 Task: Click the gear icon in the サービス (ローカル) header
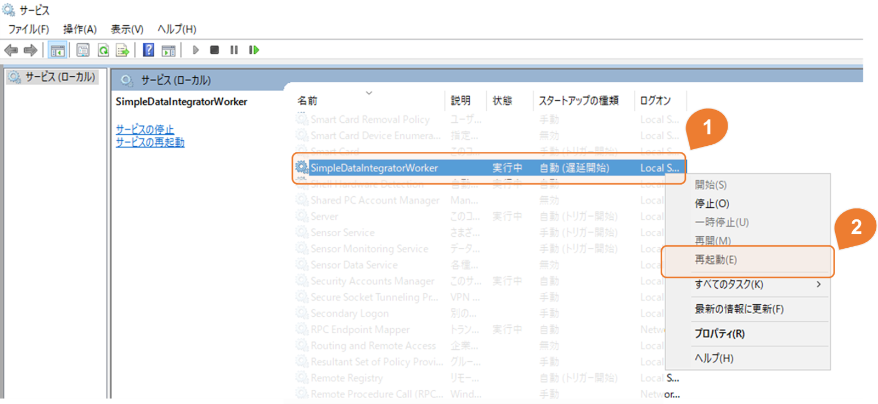(127, 81)
